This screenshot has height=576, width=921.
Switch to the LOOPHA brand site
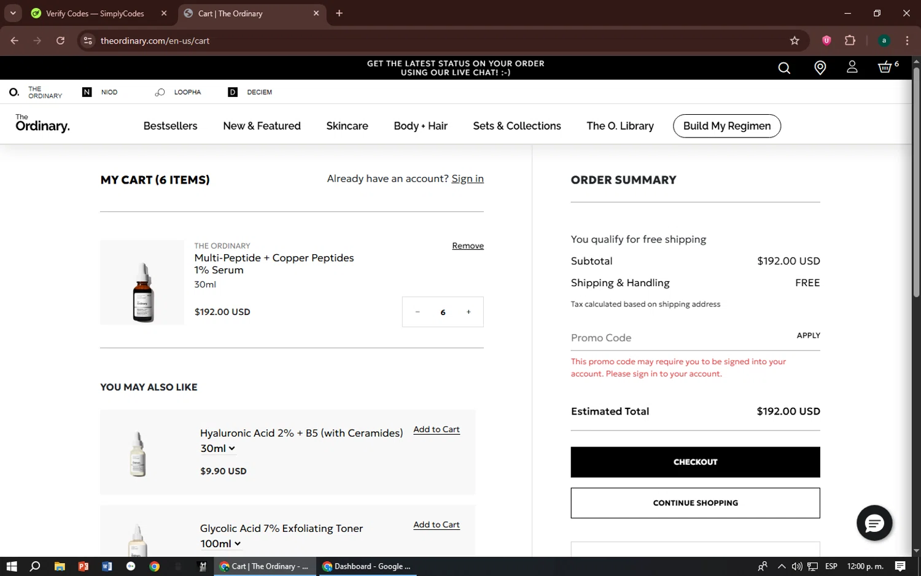pyautogui.click(x=178, y=92)
